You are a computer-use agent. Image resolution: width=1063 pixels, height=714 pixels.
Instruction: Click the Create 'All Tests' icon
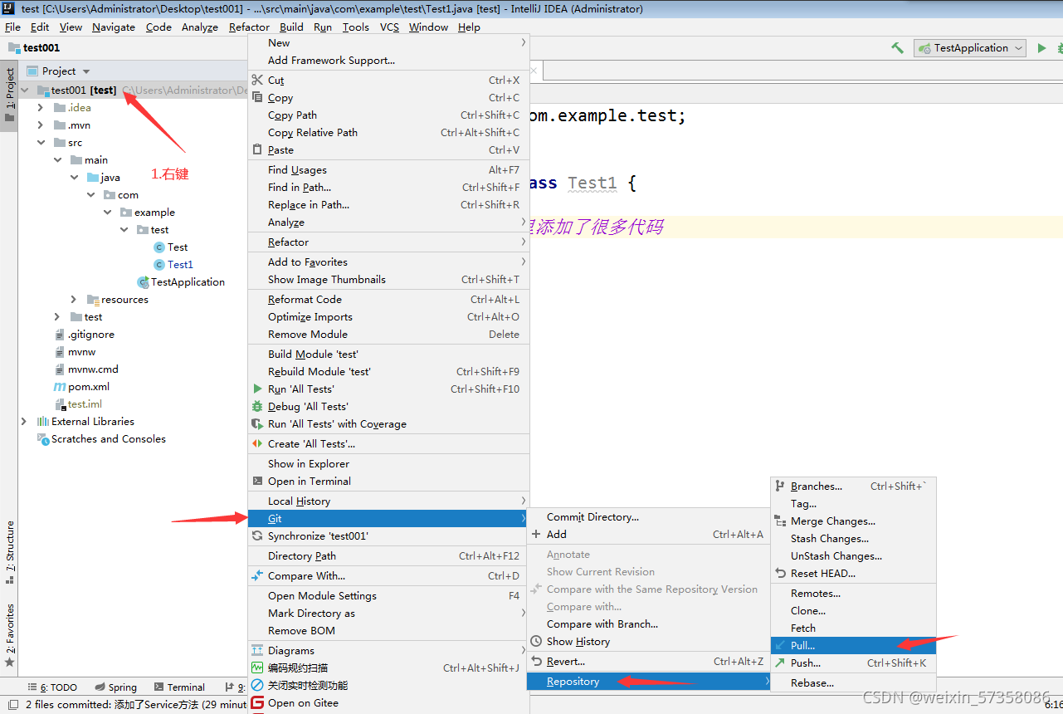pos(257,443)
